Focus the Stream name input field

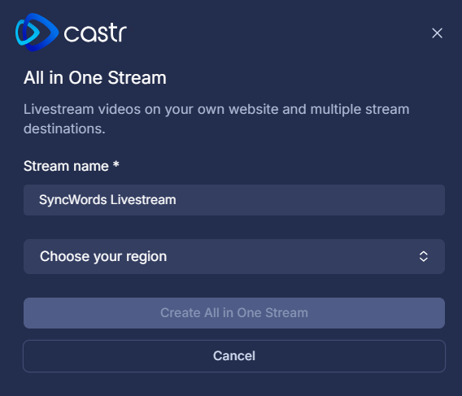pyautogui.click(x=234, y=200)
